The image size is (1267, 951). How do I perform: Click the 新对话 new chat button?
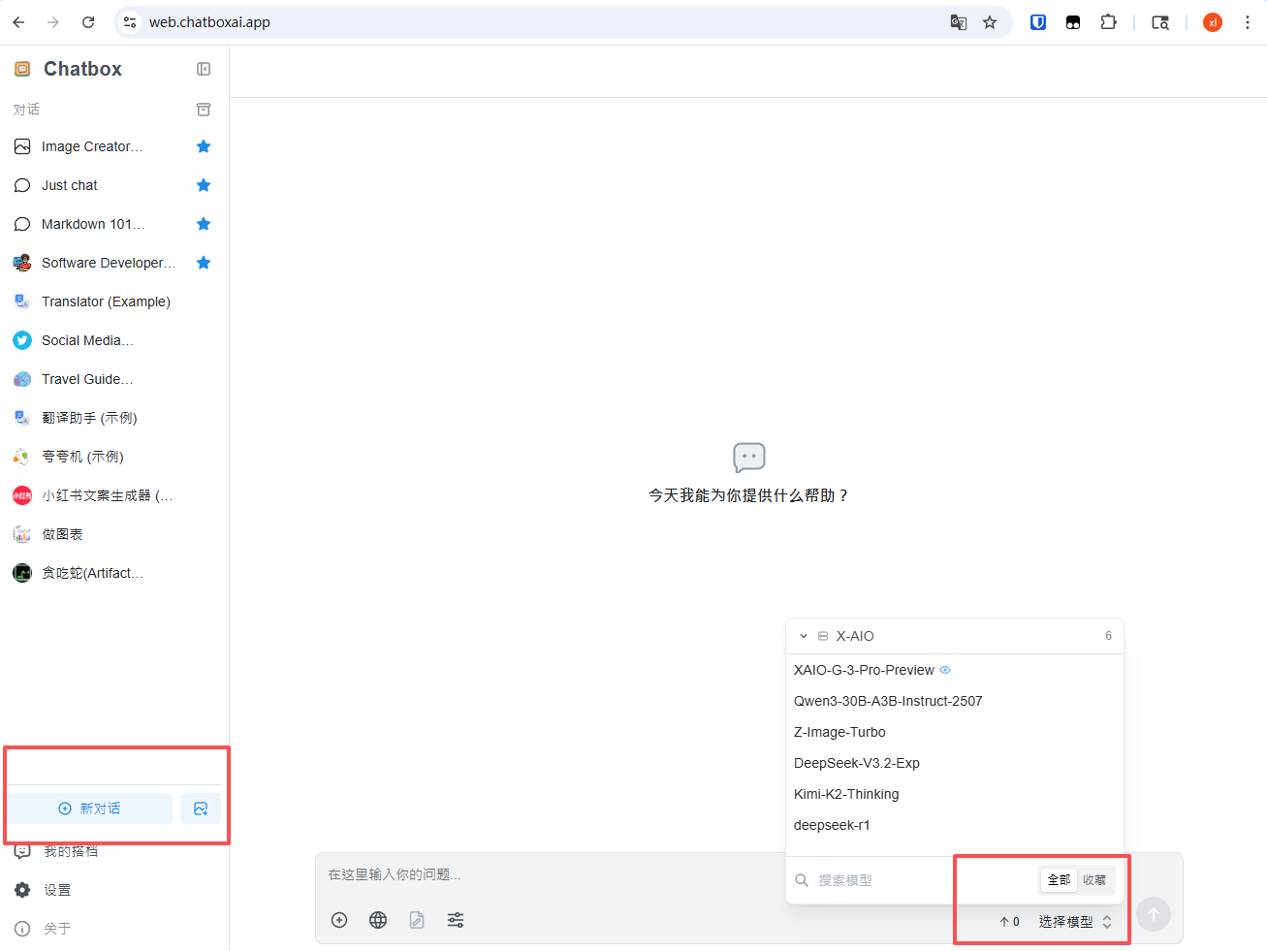[x=90, y=808]
